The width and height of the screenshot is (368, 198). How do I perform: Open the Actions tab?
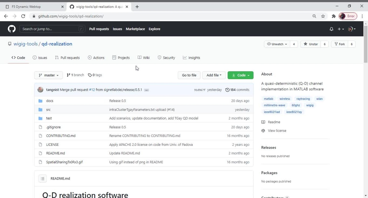(x=96, y=58)
